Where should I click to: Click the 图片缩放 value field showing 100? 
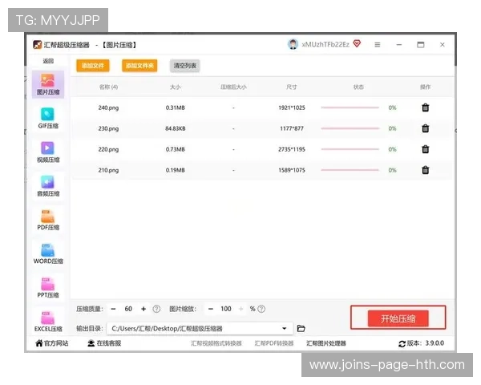click(x=226, y=309)
